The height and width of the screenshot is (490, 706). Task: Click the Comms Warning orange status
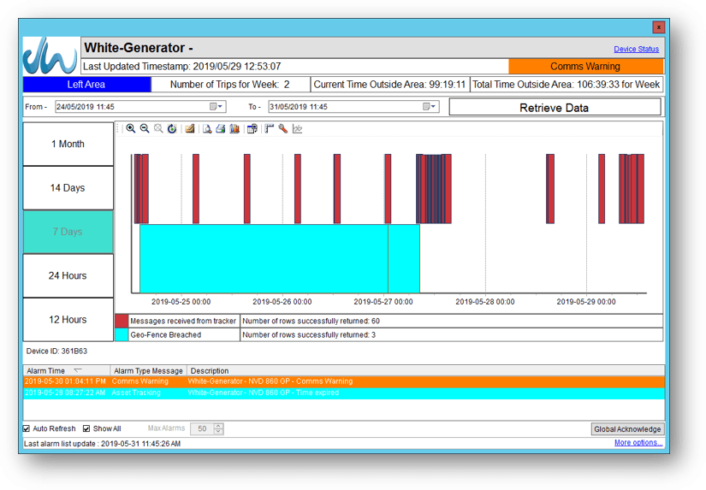tap(586, 67)
